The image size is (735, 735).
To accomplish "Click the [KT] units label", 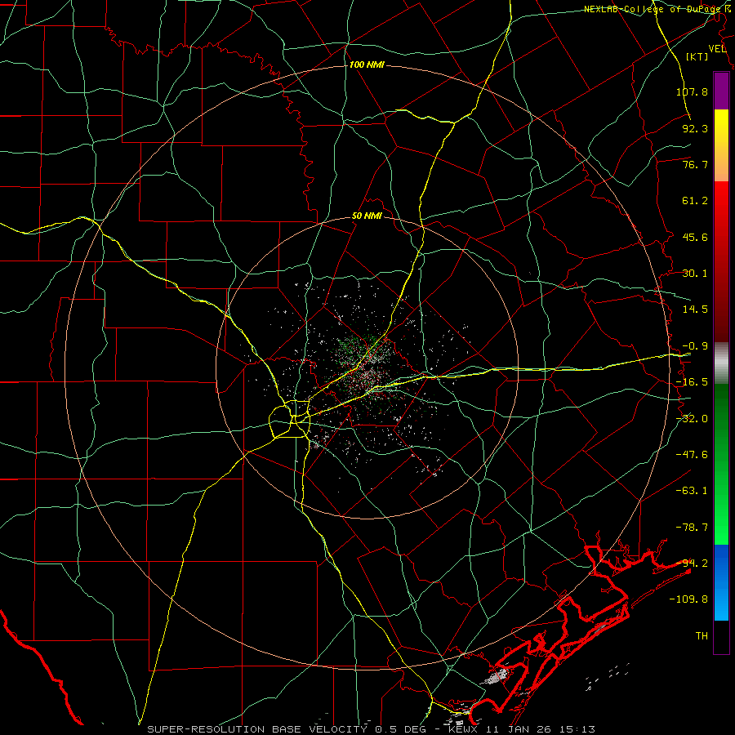I will point(697,56).
